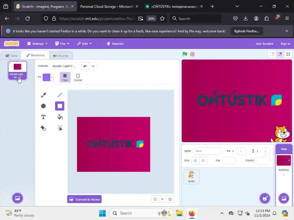The image size is (294, 220).
Task: Select Ontustik Light backdrop thumbnail
Action: 18,70
